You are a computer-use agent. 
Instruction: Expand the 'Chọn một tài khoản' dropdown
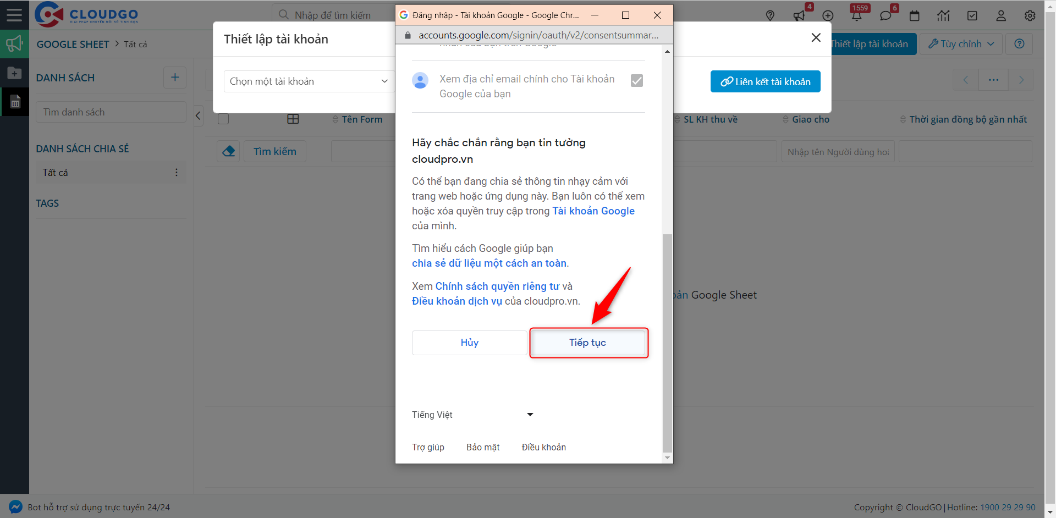308,81
